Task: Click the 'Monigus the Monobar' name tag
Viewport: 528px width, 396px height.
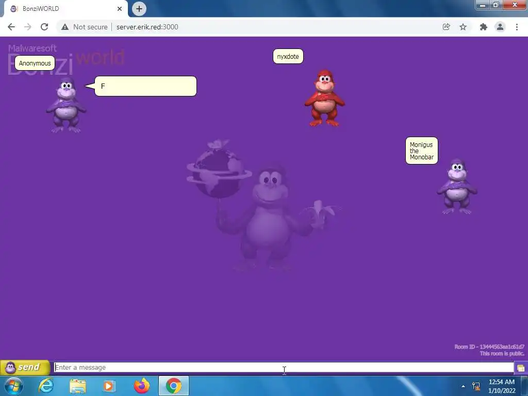Action: coord(422,151)
